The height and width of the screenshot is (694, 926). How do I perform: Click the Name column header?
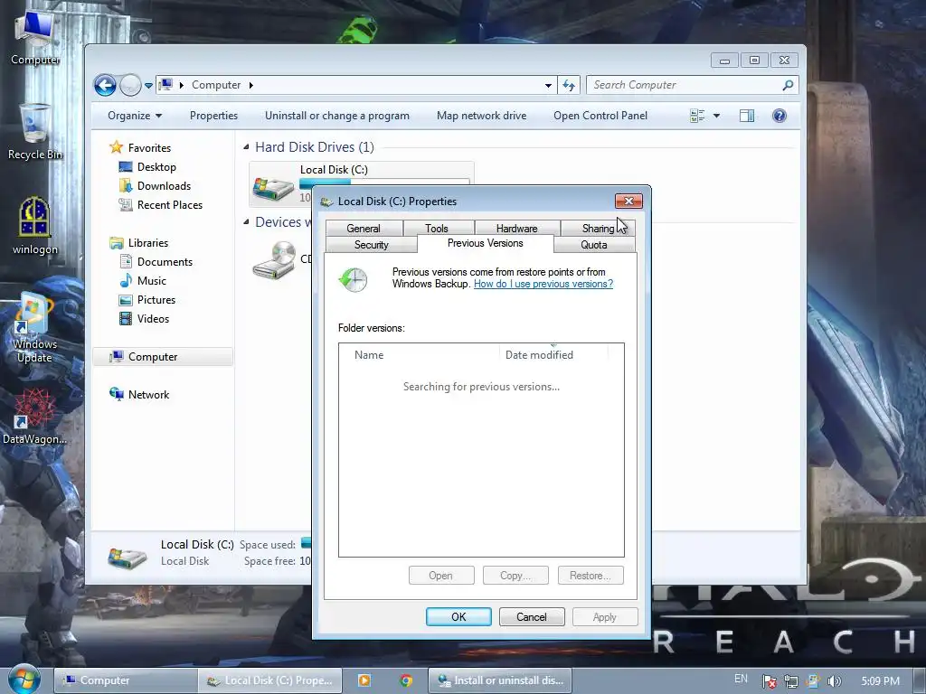420,354
